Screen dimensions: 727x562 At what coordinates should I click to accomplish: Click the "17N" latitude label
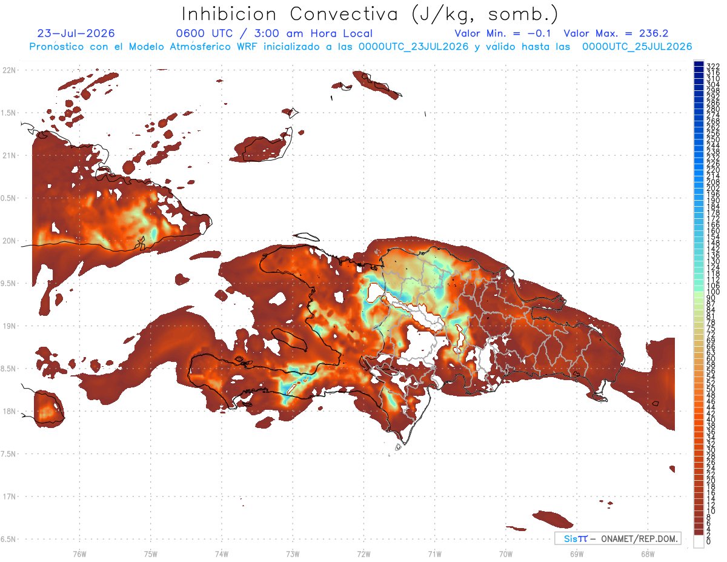pos(9,497)
